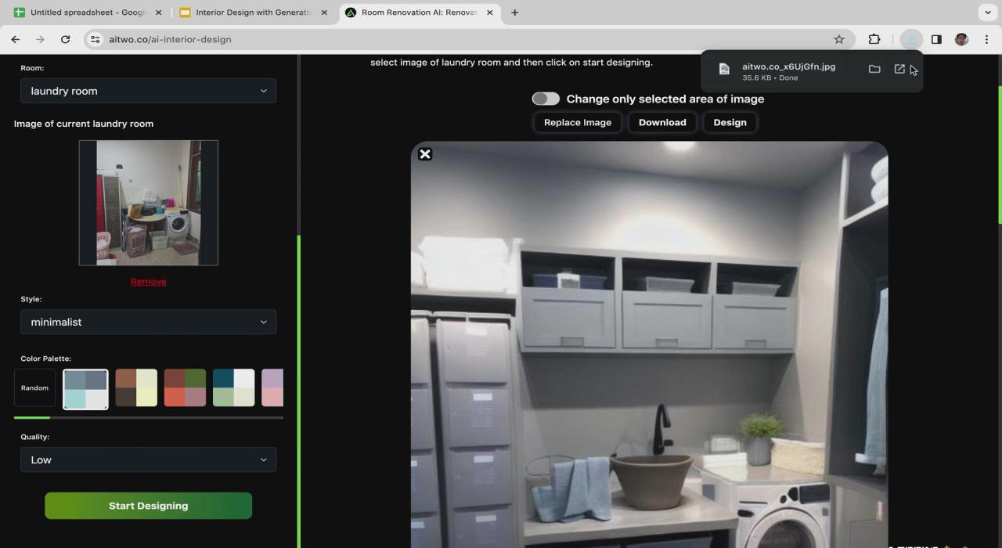Toggle the browser side panel icon

click(x=936, y=39)
